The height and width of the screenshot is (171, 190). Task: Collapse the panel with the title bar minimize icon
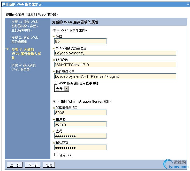(x=188, y=4)
